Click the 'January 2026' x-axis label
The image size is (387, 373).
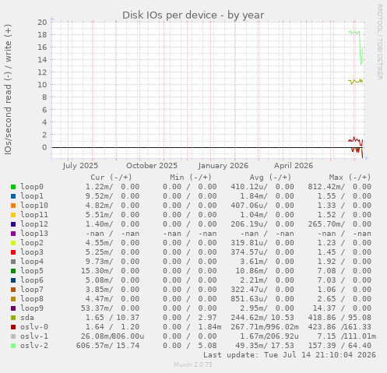[223, 166]
